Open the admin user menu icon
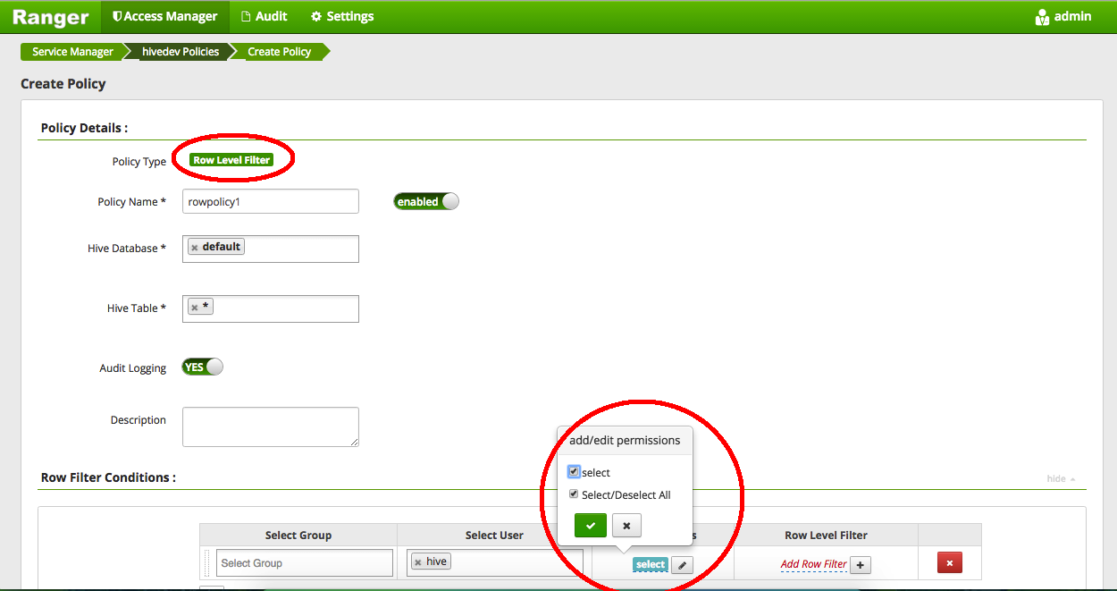The width and height of the screenshot is (1117, 591). point(1041,16)
